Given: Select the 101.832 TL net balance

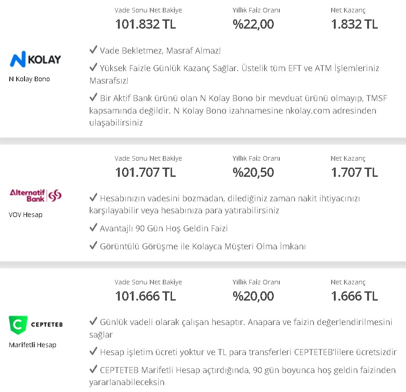Looking at the screenshot, I should click(145, 24).
